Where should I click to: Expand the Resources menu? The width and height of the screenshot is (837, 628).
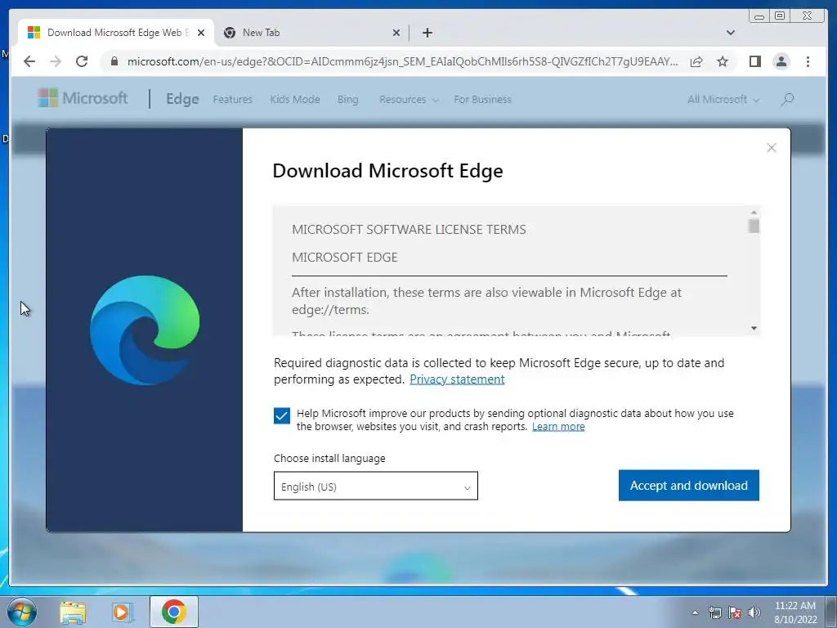[409, 99]
